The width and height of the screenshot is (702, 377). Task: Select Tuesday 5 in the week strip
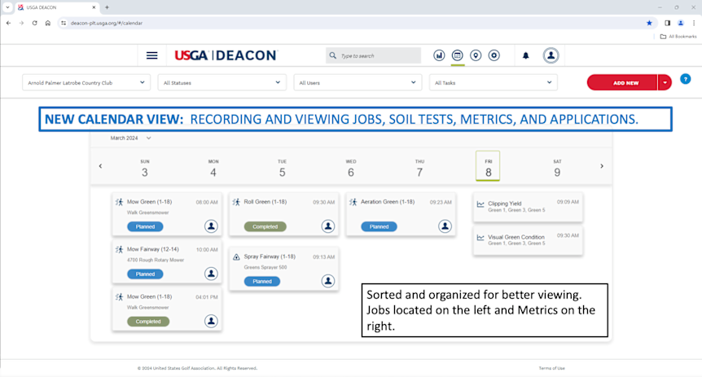click(x=282, y=169)
